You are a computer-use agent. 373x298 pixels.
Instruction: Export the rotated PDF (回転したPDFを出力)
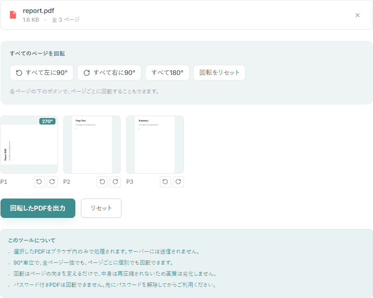(38, 208)
